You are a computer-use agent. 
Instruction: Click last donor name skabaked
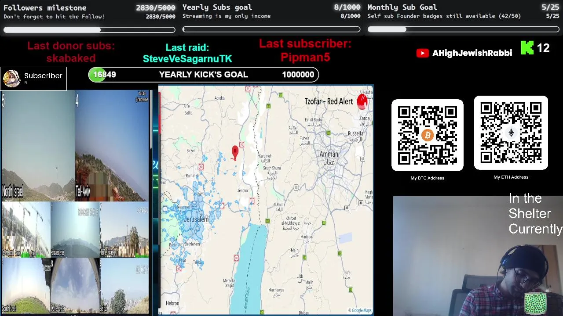(71, 58)
